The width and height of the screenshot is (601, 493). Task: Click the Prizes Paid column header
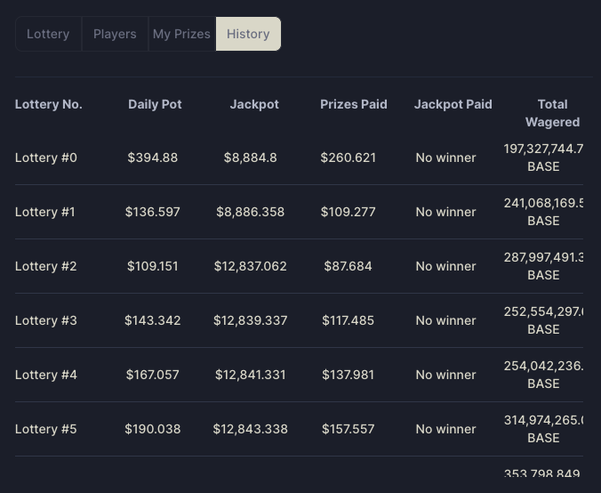(354, 104)
